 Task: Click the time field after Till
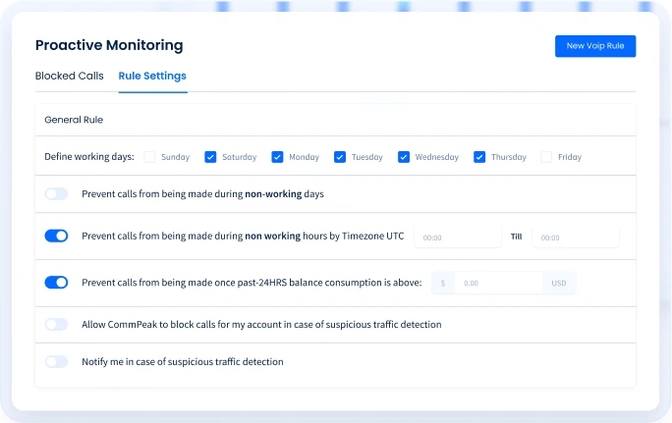point(576,238)
